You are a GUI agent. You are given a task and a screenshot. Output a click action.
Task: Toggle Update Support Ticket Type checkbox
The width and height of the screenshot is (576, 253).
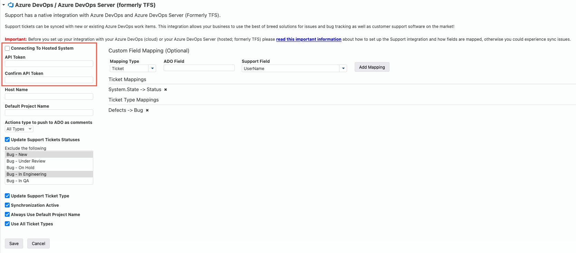(x=7, y=196)
